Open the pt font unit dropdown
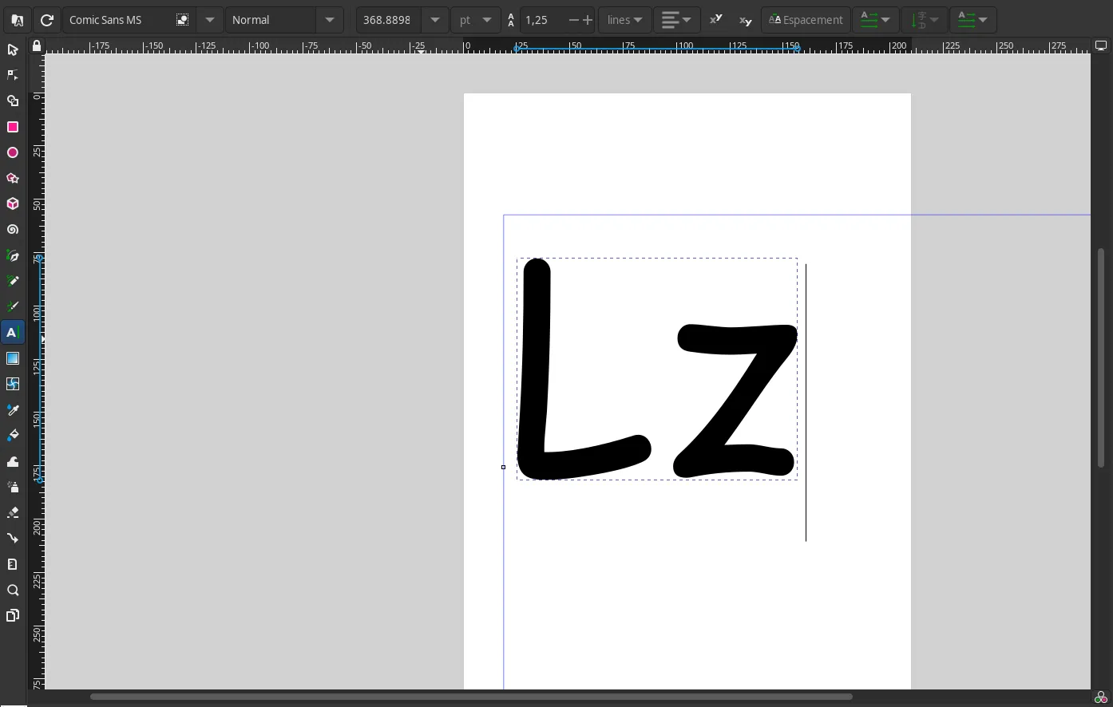The image size is (1113, 707). (x=476, y=20)
